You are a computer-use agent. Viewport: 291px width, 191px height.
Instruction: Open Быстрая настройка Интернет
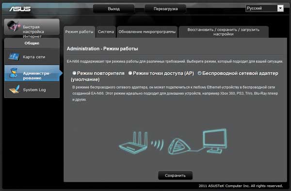tap(32, 27)
